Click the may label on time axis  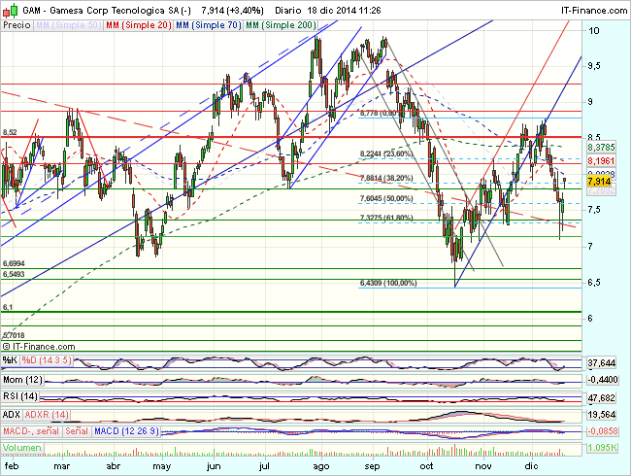[162, 466]
